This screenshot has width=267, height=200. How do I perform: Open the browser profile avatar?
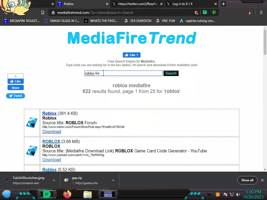[x=250, y=12]
